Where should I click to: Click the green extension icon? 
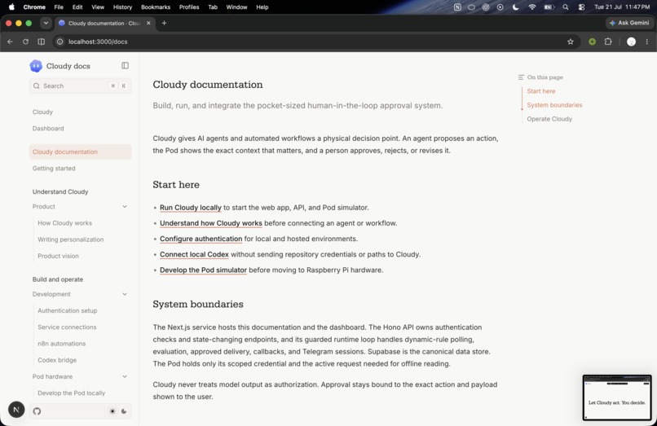click(x=592, y=42)
